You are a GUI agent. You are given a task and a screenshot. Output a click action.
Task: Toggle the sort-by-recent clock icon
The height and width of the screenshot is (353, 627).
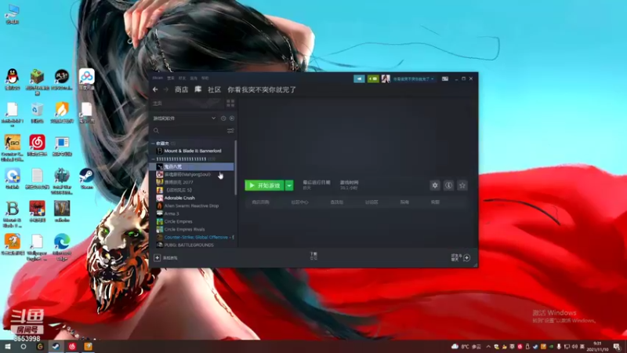tap(223, 118)
